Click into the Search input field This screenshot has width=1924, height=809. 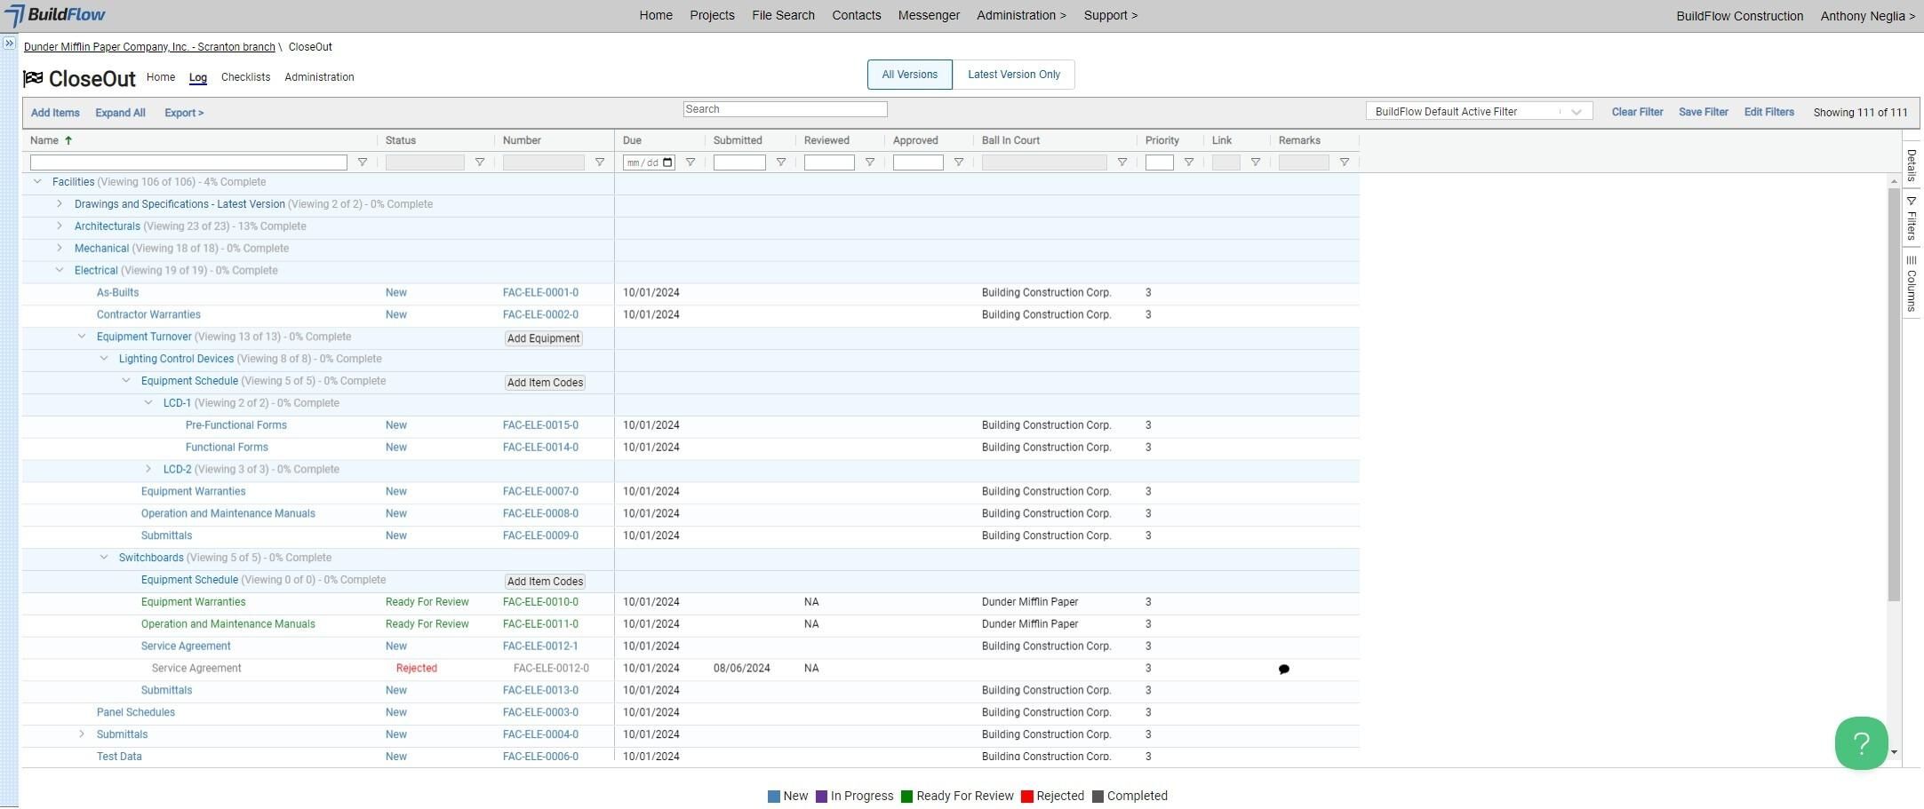pyautogui.click(x=785, y=109)
